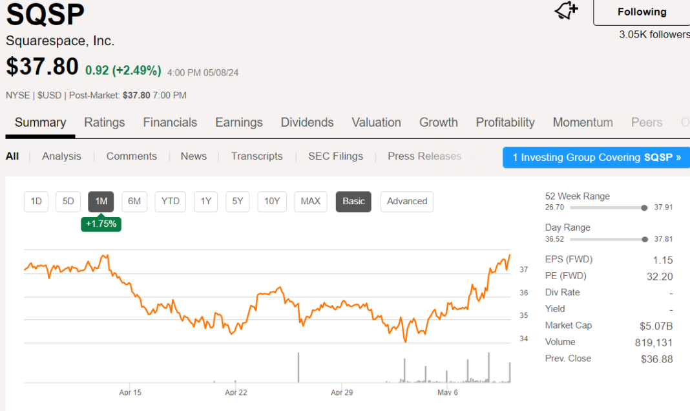Click the 52 Week Range slider marker

point(644,208)
